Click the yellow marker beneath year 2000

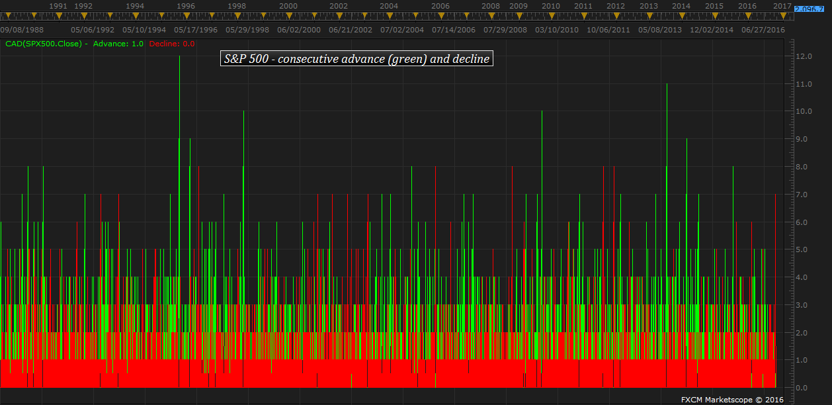[288, 16]
